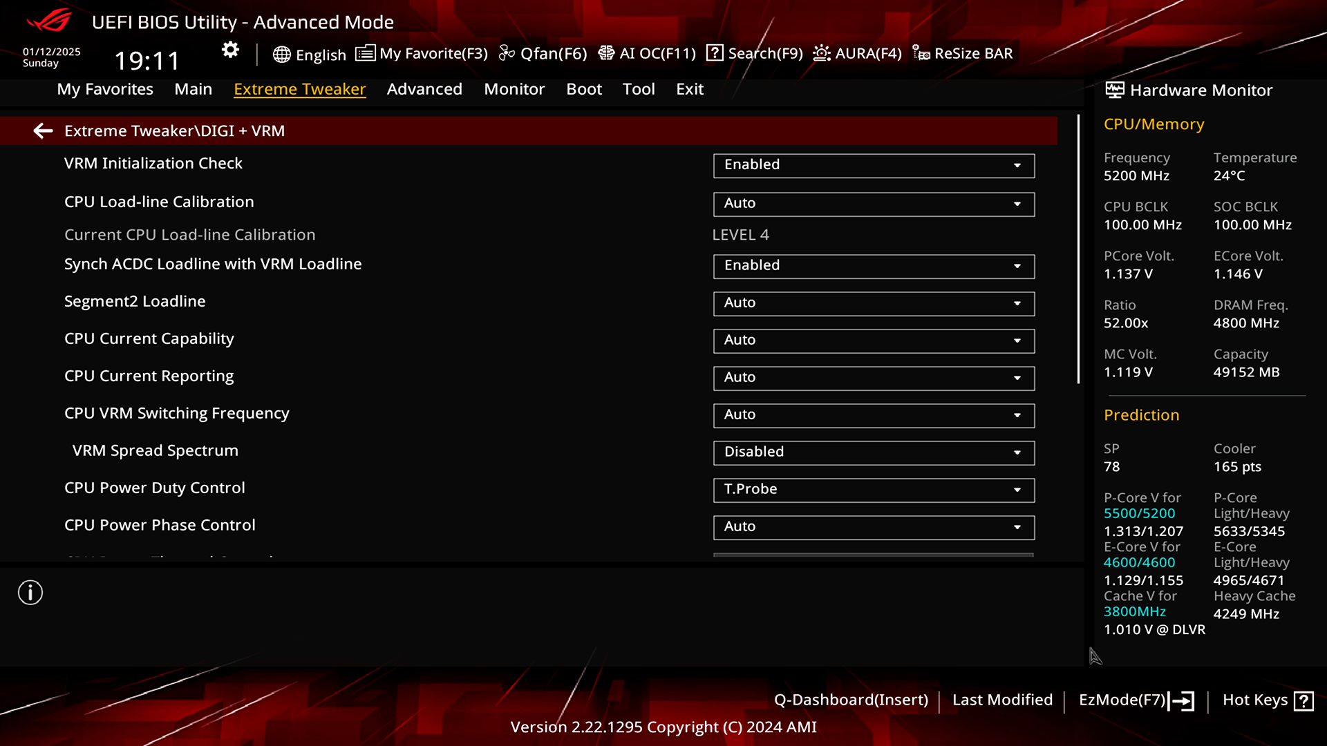Navigate to the Extreme Tweaker tab
This screenshot has width=1327, height=746.
(x=300, y=88)
